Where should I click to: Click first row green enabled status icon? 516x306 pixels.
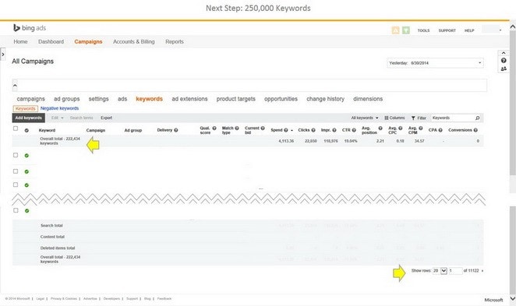pyautogui.click(x=27, y=156)
